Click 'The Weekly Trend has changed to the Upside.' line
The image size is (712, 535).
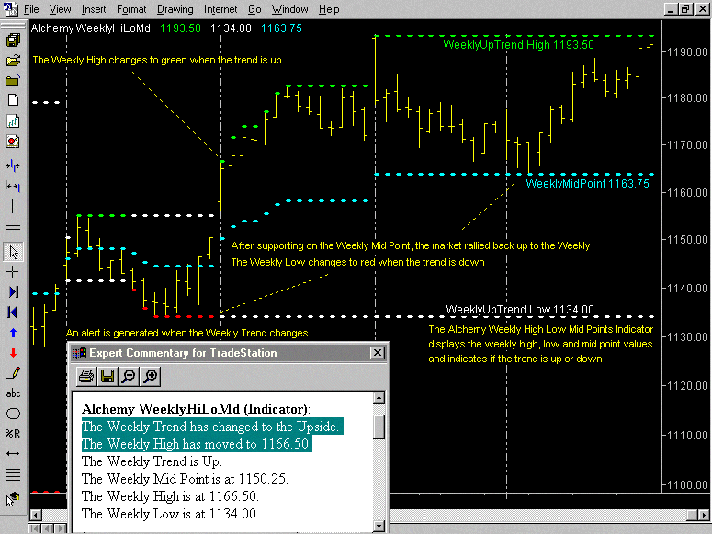pyautogui.click(x=212, y=427)
